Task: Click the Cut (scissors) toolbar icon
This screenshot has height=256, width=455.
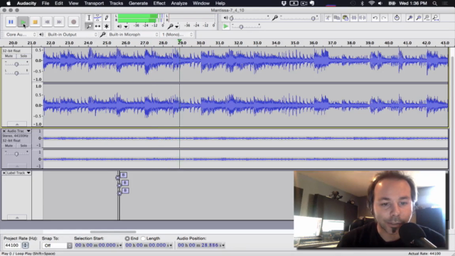Action: pos(328,18)
